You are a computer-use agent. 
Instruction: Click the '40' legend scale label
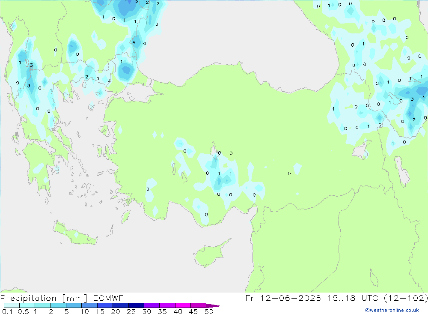pos(178,311)
